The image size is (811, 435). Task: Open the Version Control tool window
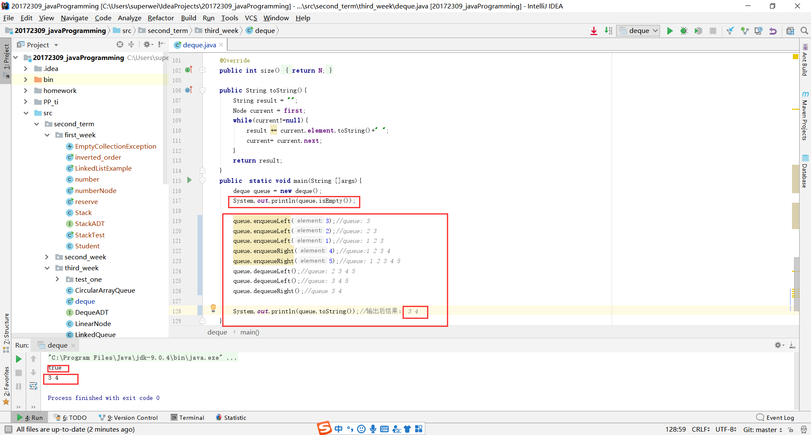128,418
